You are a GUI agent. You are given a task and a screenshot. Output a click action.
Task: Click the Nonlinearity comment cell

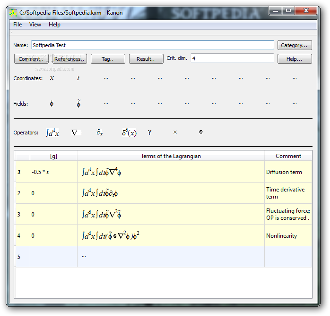tap(288, 235)
